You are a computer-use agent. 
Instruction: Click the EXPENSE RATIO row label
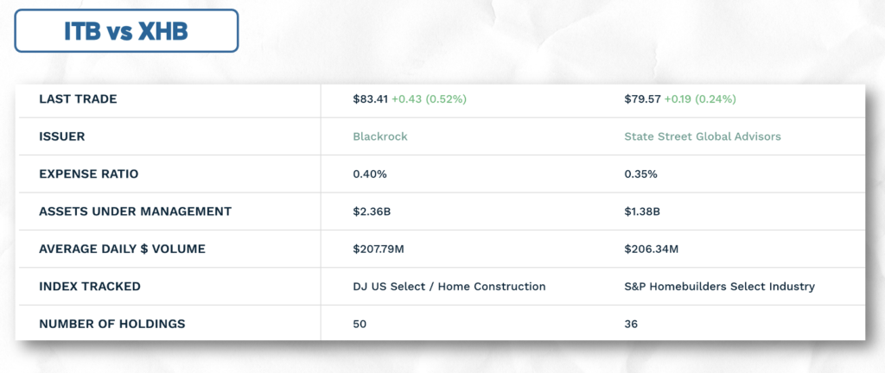[89, 174]
